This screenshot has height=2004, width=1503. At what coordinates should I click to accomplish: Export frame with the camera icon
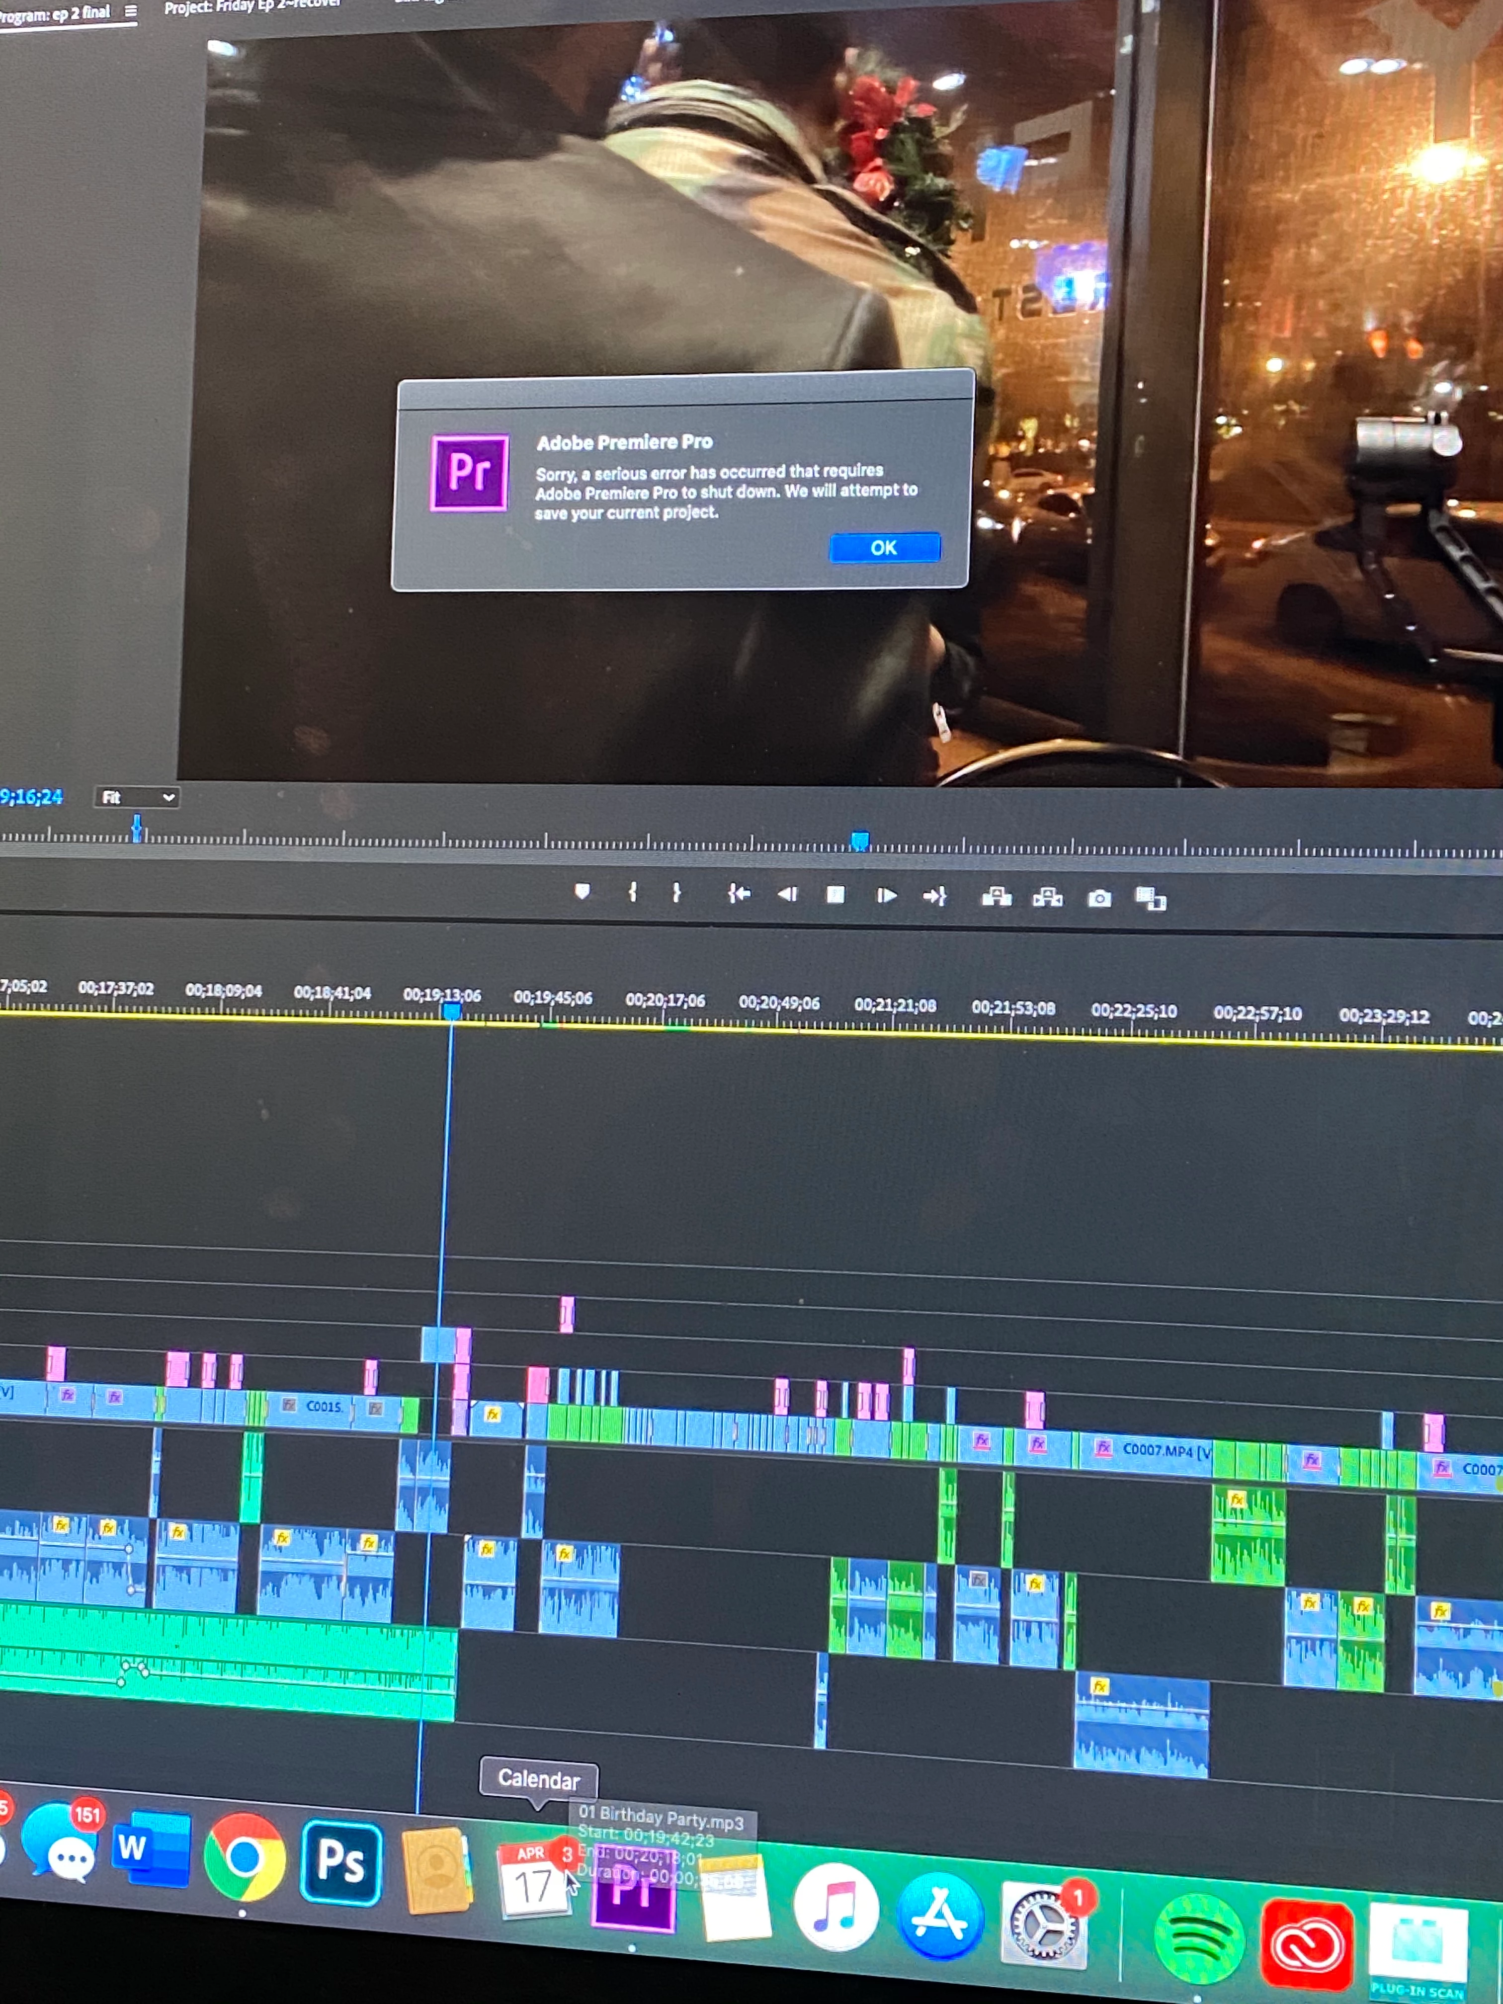[x=1099, y=899]
